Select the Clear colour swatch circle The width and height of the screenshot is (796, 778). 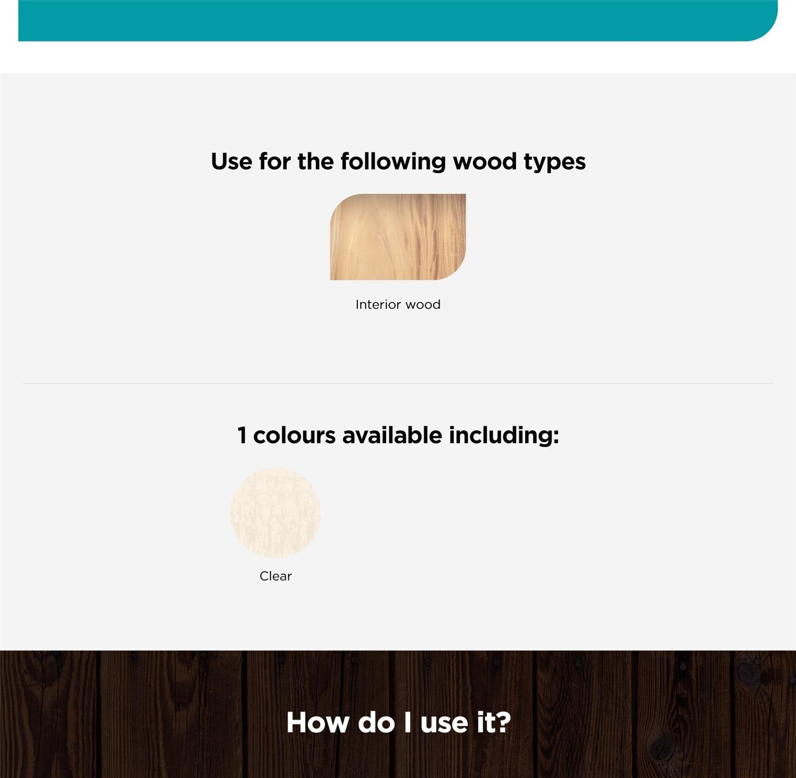pyautogui.click(x=275, y=513)
